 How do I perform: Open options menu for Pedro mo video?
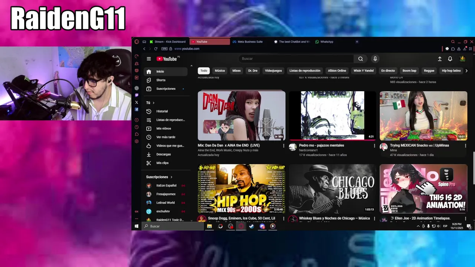point(374,146)
